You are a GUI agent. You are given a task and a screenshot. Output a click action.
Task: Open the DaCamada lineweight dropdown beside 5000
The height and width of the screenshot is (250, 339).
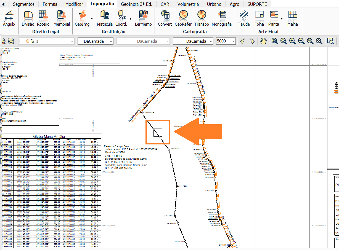point(193,41)
